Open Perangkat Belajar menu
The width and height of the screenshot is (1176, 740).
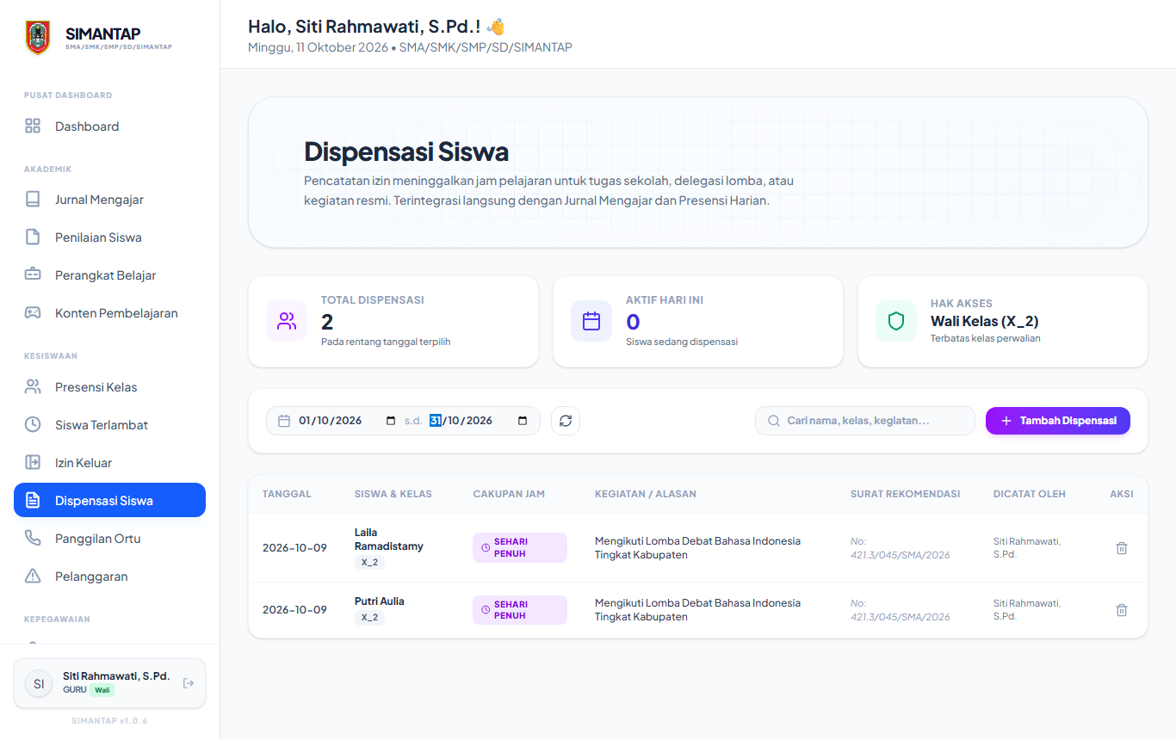pyautogui.click(x=109, y=275)
